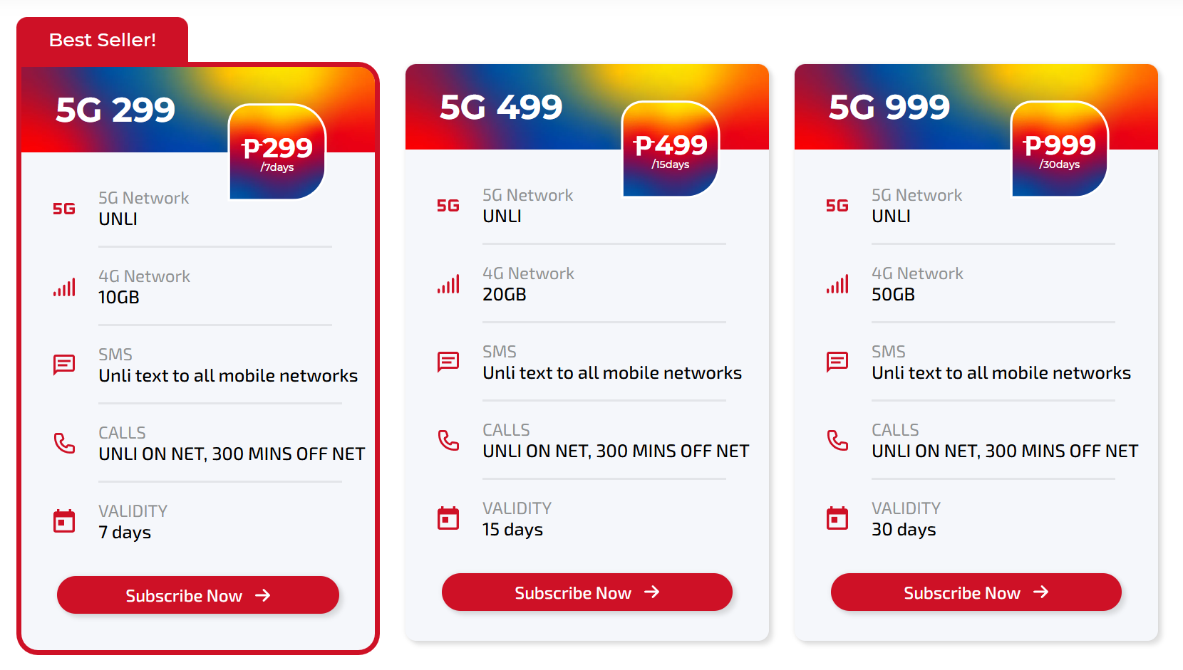
Task: Click the signal bars icon in 5G 499 plan
Action: click(448, 284)
